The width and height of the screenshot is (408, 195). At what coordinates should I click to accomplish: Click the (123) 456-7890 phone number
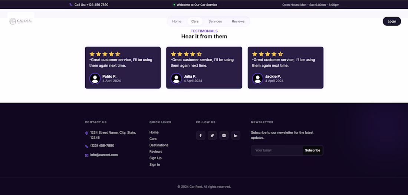coord(102,146)
